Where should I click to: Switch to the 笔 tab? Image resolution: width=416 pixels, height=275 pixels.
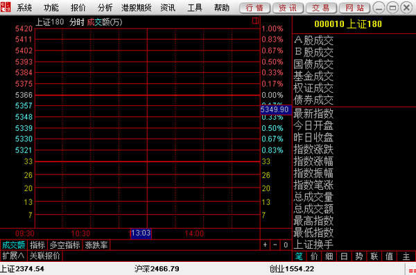pos(300,256)
